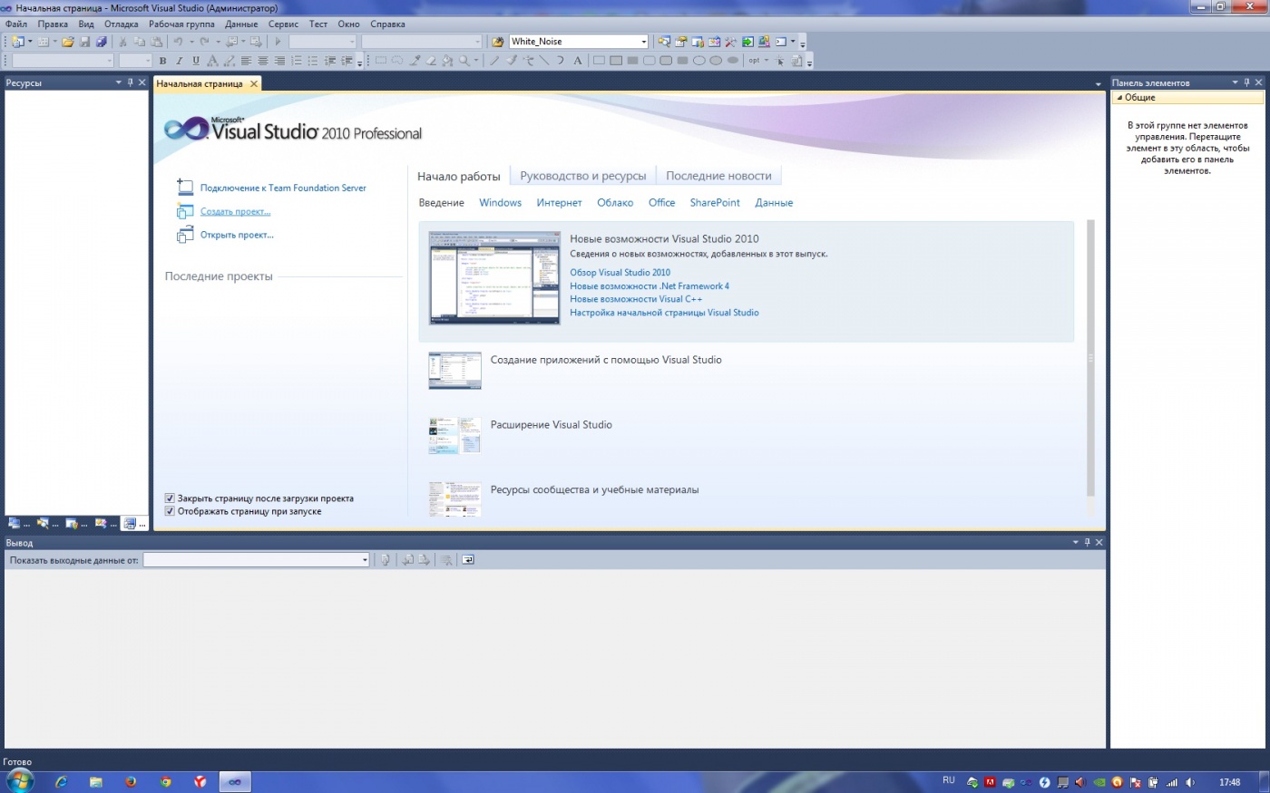
Task: Toggle auto-hide pin on Ресурсы panel
Action: pyautogui.click(x=130, y=82)
